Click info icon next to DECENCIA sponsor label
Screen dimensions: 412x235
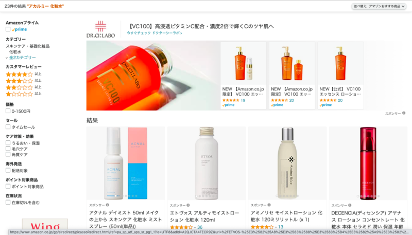(x=350, y=205)
